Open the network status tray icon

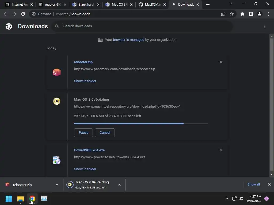pyautogui.click(x=234, y=199)
